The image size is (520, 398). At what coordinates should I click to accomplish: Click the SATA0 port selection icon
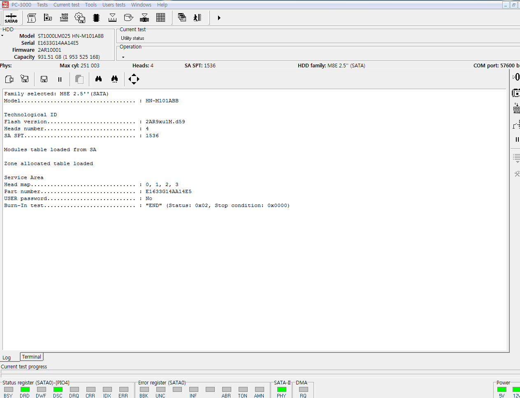[x=11, y=18]
